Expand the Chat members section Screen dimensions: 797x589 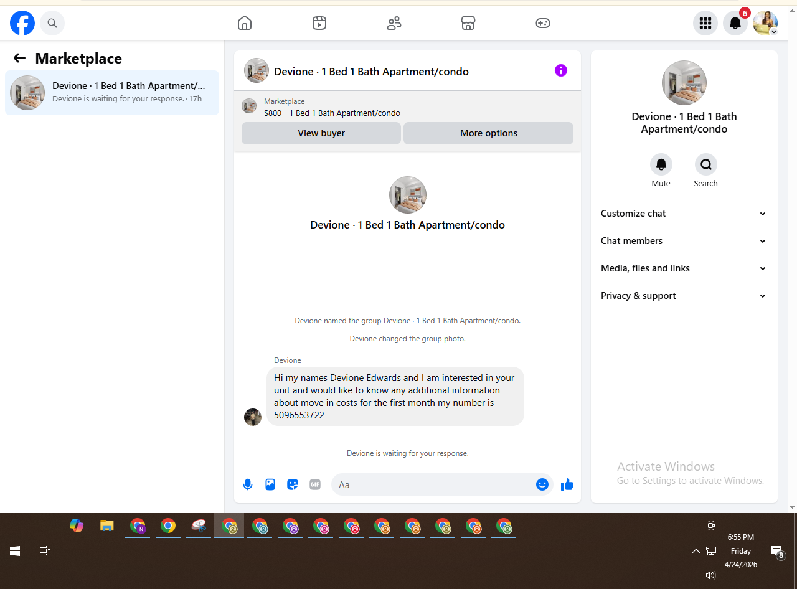coord(684,241)
